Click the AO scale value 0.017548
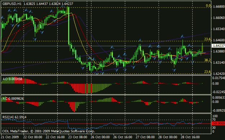The height and width of the screenshot is (140, 225). pyautogui.click(x=219, y=78)
